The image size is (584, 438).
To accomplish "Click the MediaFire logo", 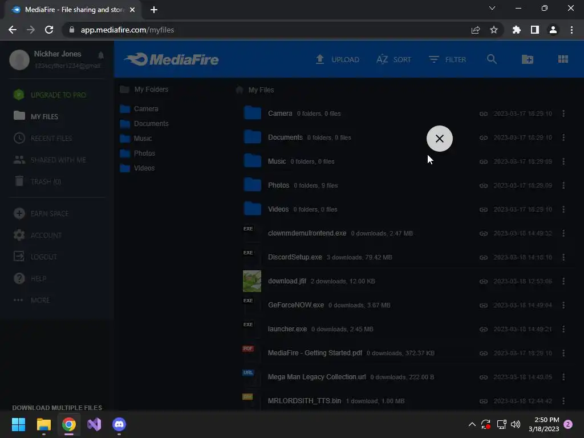I will (x=171, y=59).
